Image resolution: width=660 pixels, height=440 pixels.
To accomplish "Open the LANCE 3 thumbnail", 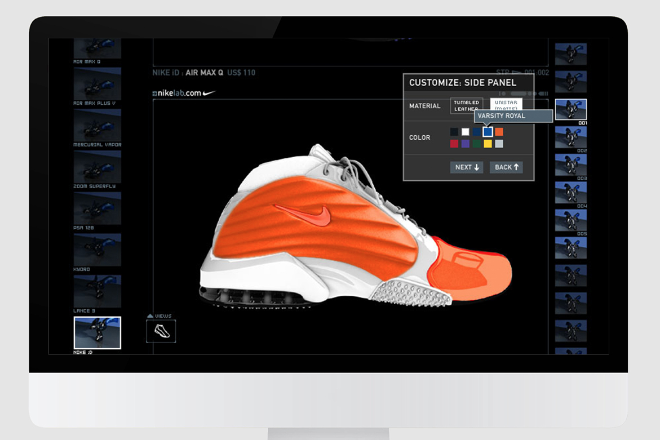I will [98, 291].
